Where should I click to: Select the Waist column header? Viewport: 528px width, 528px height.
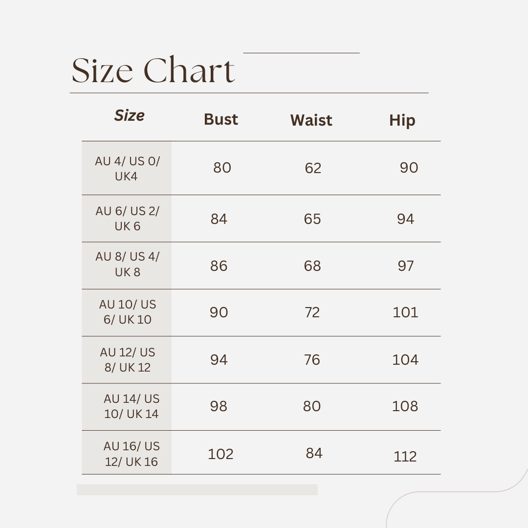(311, 120)
